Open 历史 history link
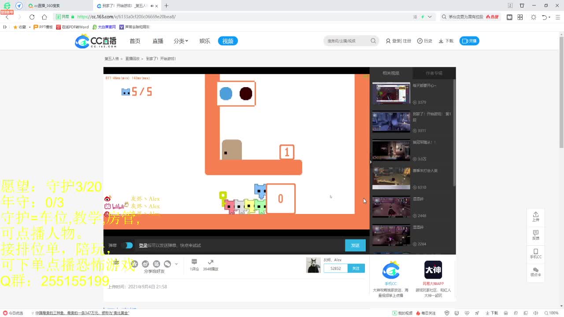The image size is (564, 317). pyautogui.click(x=425, y=41)
